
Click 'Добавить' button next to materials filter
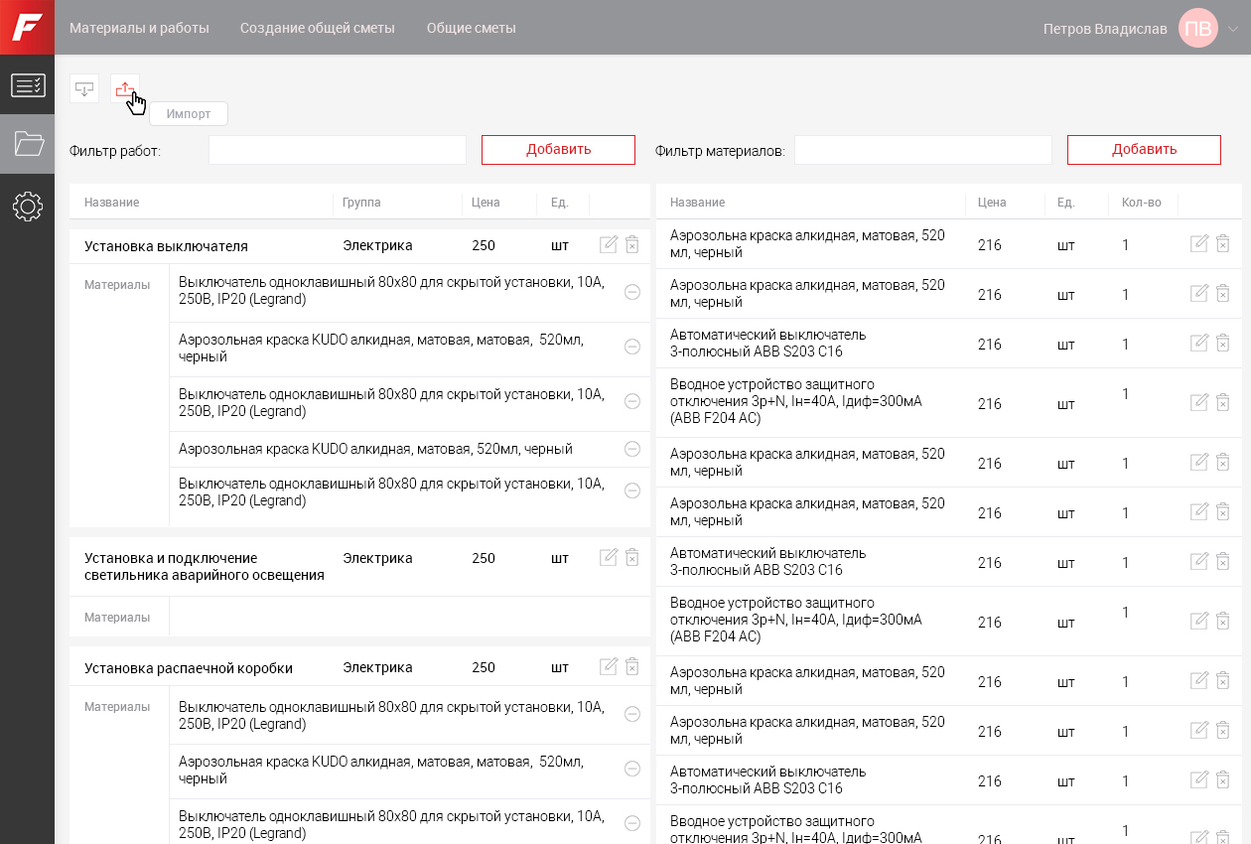coord(1144,150)
